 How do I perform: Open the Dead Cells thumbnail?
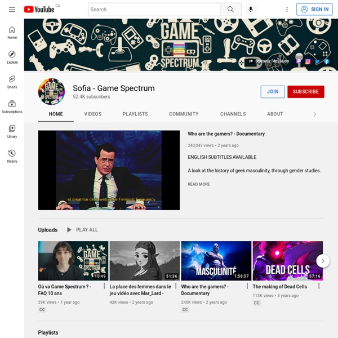288,261
